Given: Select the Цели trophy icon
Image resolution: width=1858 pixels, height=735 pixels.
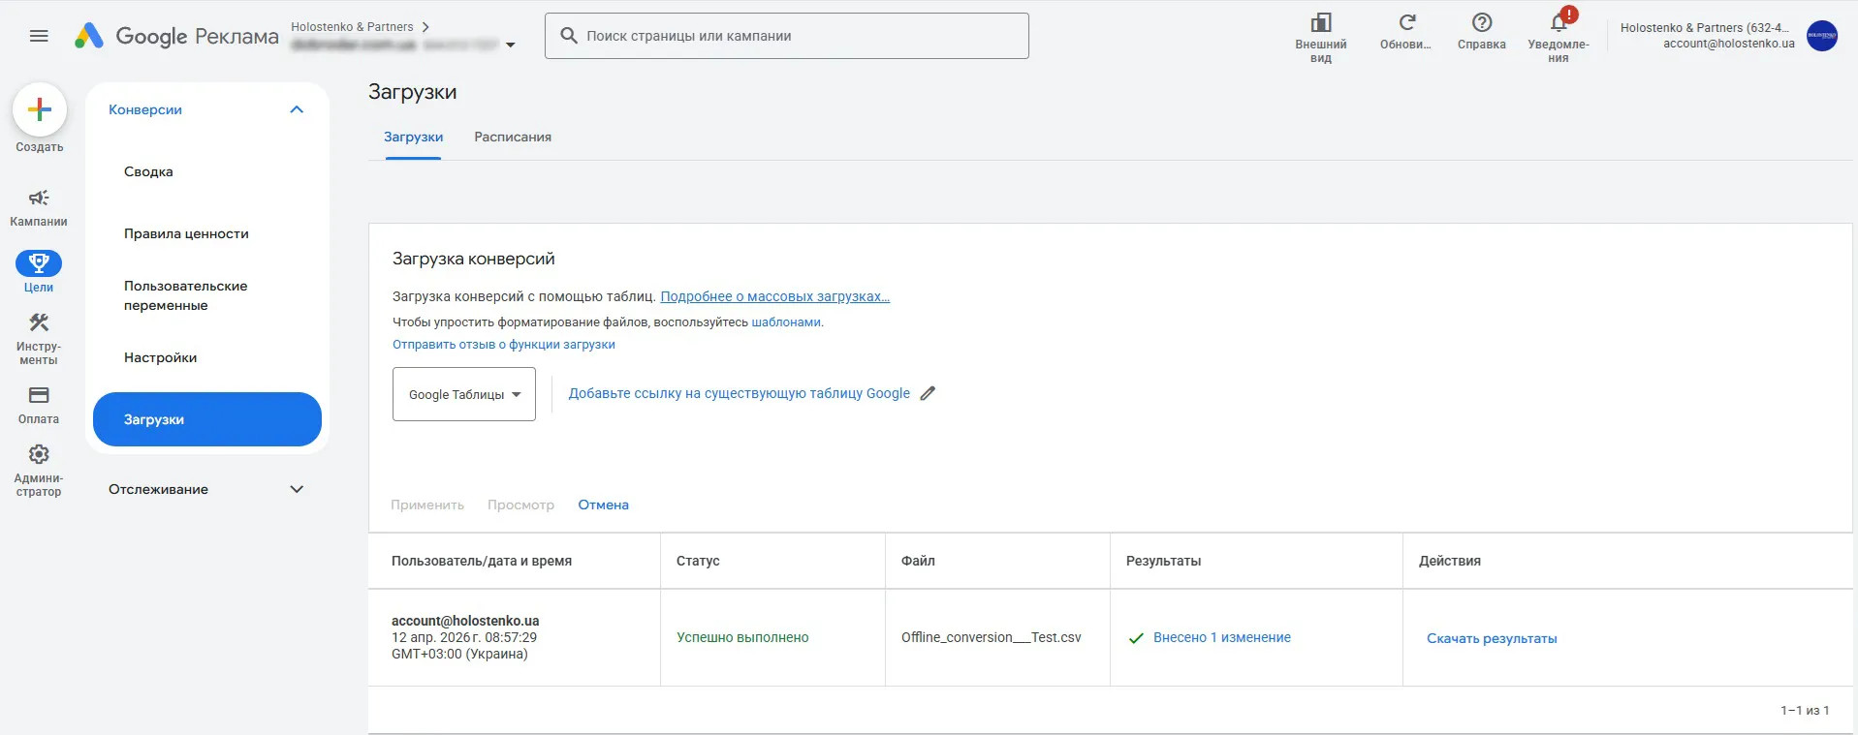Looking at the screenshot, I should point(39,263).
